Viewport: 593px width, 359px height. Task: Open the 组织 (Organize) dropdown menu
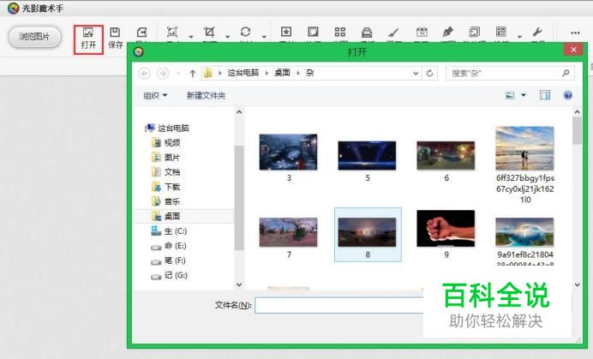[155, 96]
